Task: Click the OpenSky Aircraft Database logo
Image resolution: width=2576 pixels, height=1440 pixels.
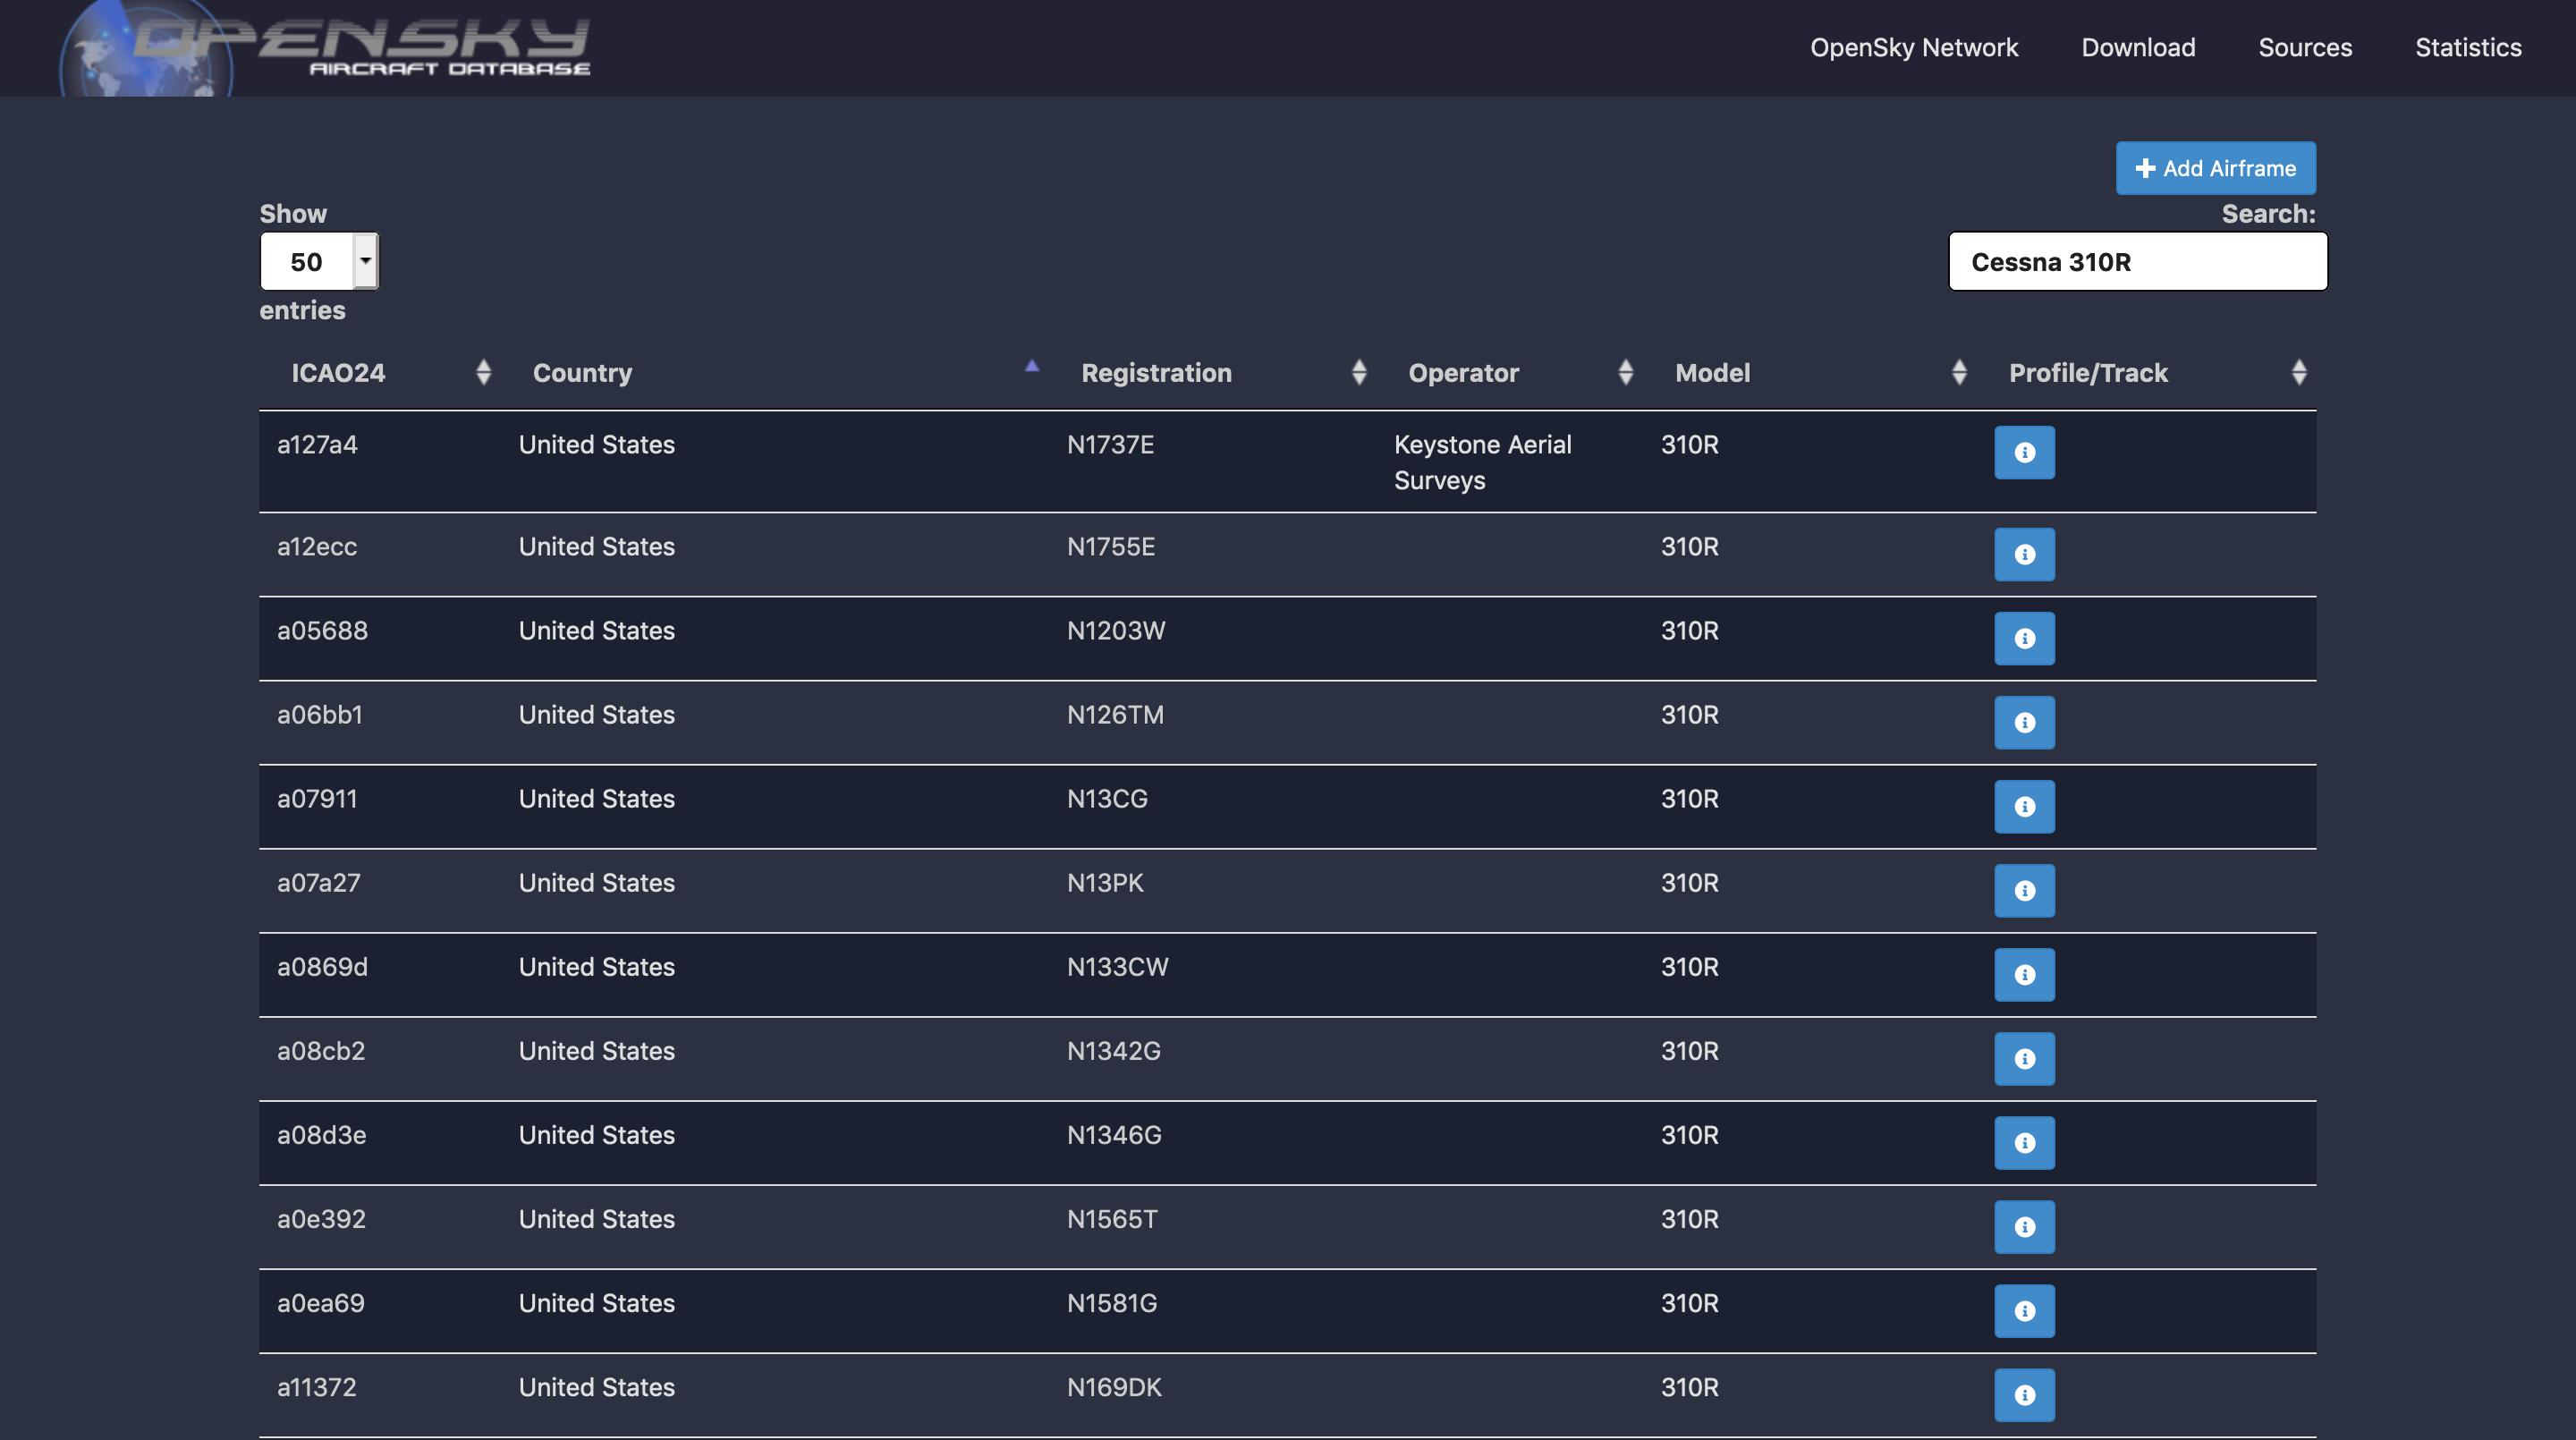Action: tap(325, 47)
